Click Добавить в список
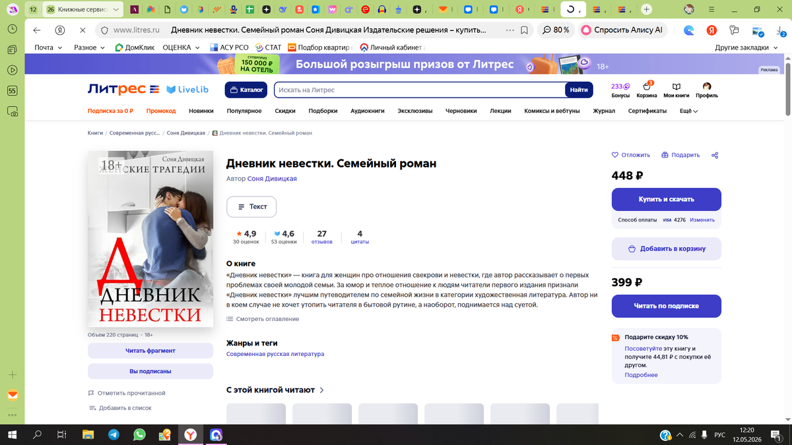This screenshot has width=792, height=445. pyautogui.click(x=120, y=408)
